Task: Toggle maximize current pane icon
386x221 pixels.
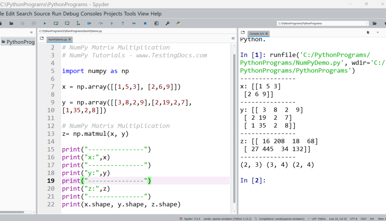Action: point(156,24)
